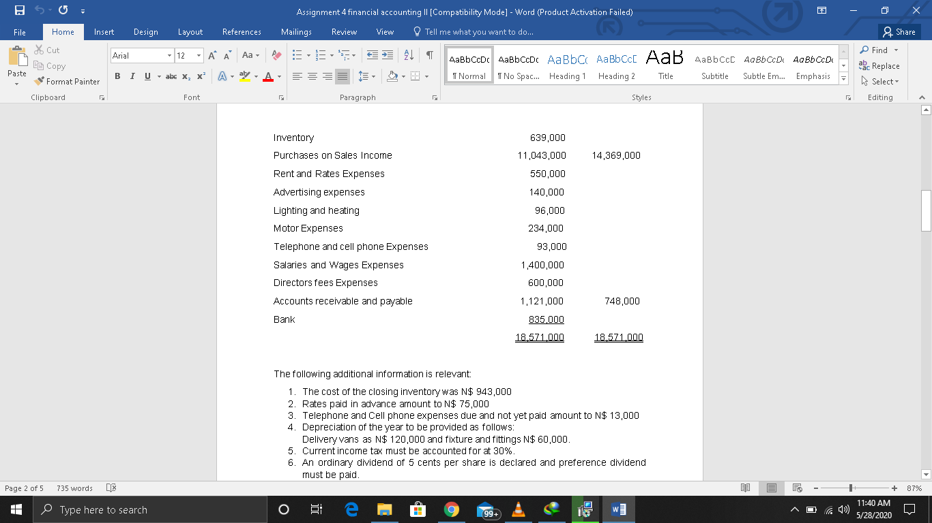Viewport: 932px width, 523px height.
Task: Toggle Show/Hide paragraph marks
Action: (x=429, y=55)
